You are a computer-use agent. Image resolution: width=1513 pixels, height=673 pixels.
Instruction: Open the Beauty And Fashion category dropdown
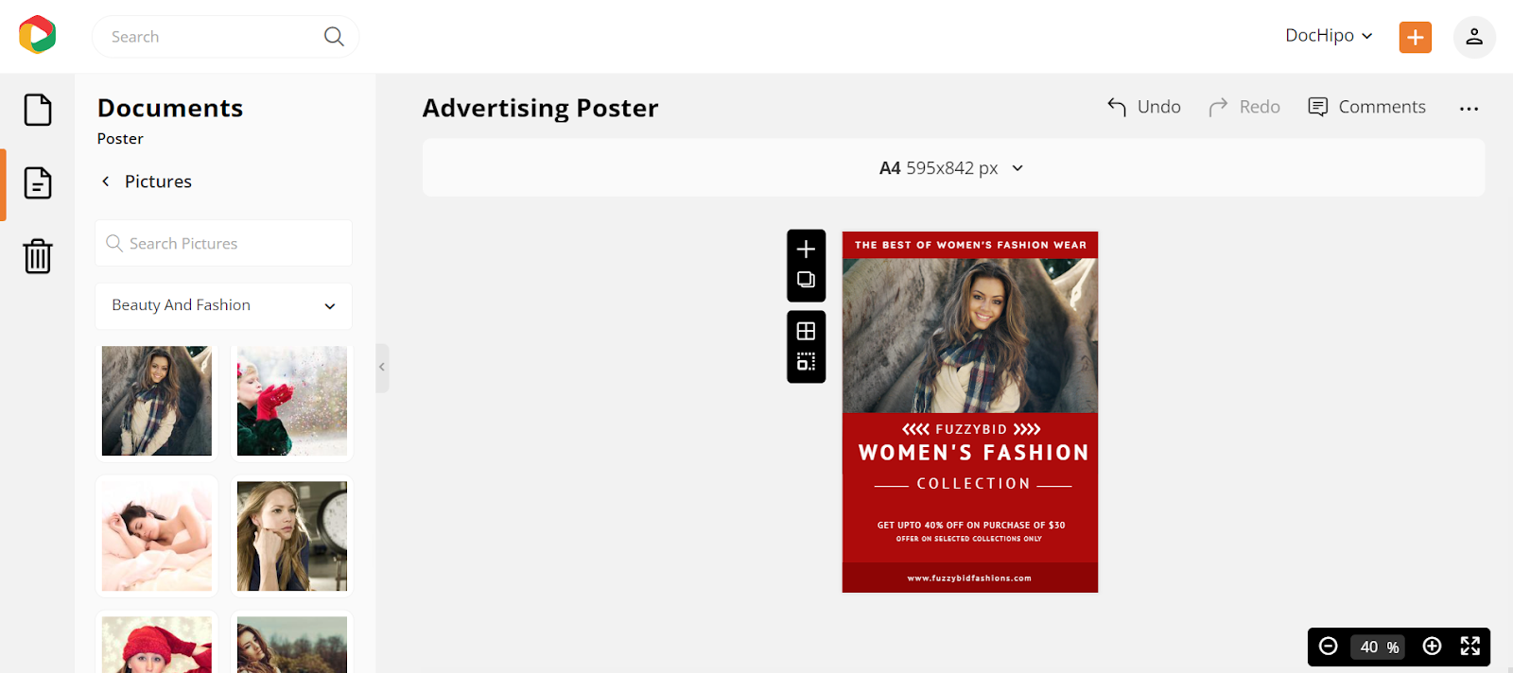tap(223, 306)
